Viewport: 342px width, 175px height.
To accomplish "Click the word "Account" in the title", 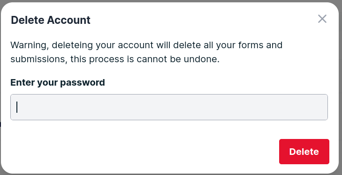I will coord(68,20).
